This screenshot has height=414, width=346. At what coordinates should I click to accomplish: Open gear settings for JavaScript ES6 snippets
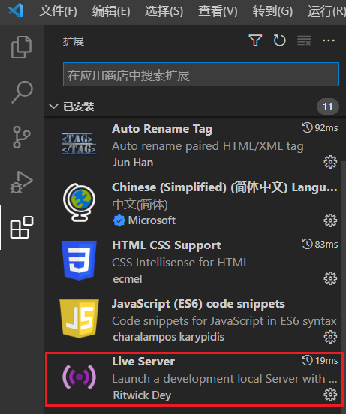pyautogui.click(x=330, y=337)
